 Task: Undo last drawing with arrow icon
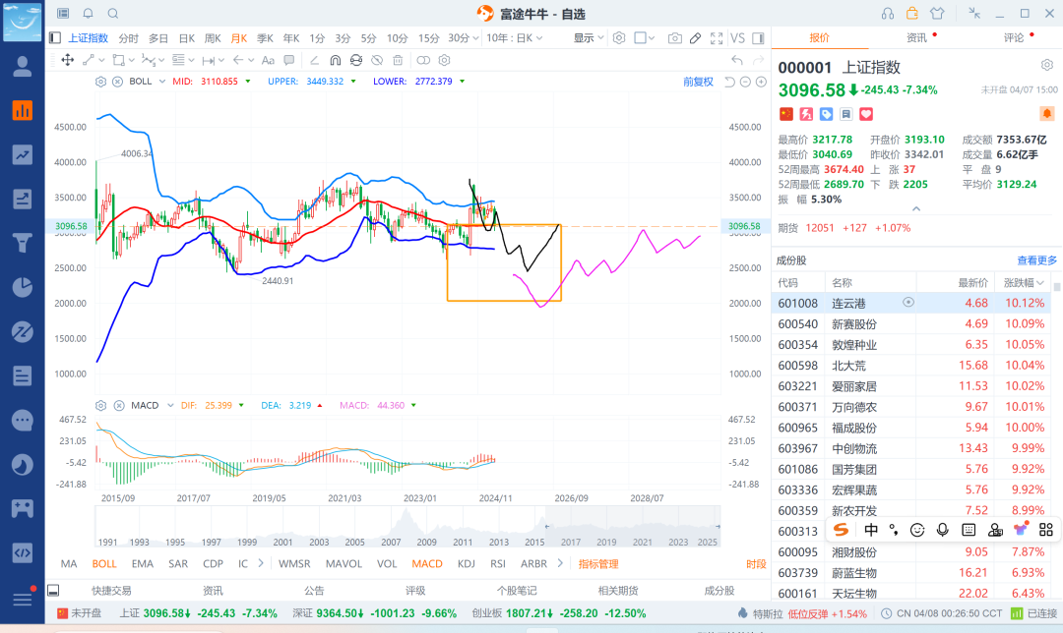pyautogui.click(x=737, y=60)
